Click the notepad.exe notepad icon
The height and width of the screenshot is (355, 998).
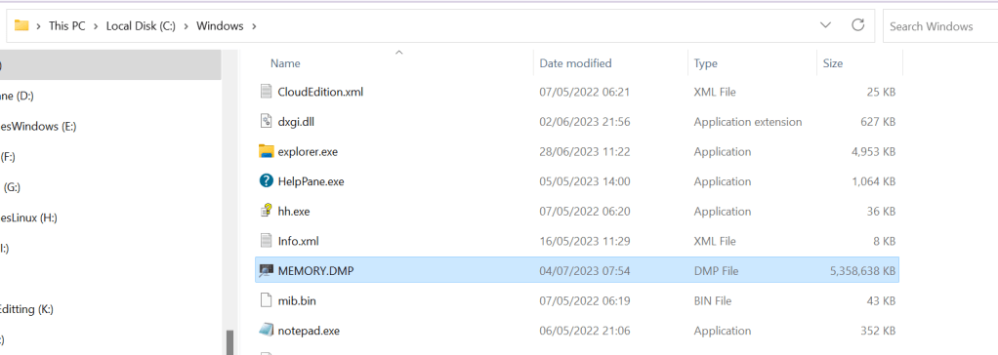[x=266, y=331]
